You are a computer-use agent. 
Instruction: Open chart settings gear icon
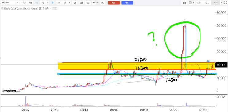click(x=75, y=3)
